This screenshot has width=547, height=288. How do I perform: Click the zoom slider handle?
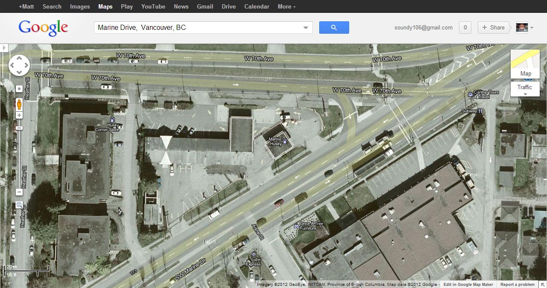click(19, 128)
